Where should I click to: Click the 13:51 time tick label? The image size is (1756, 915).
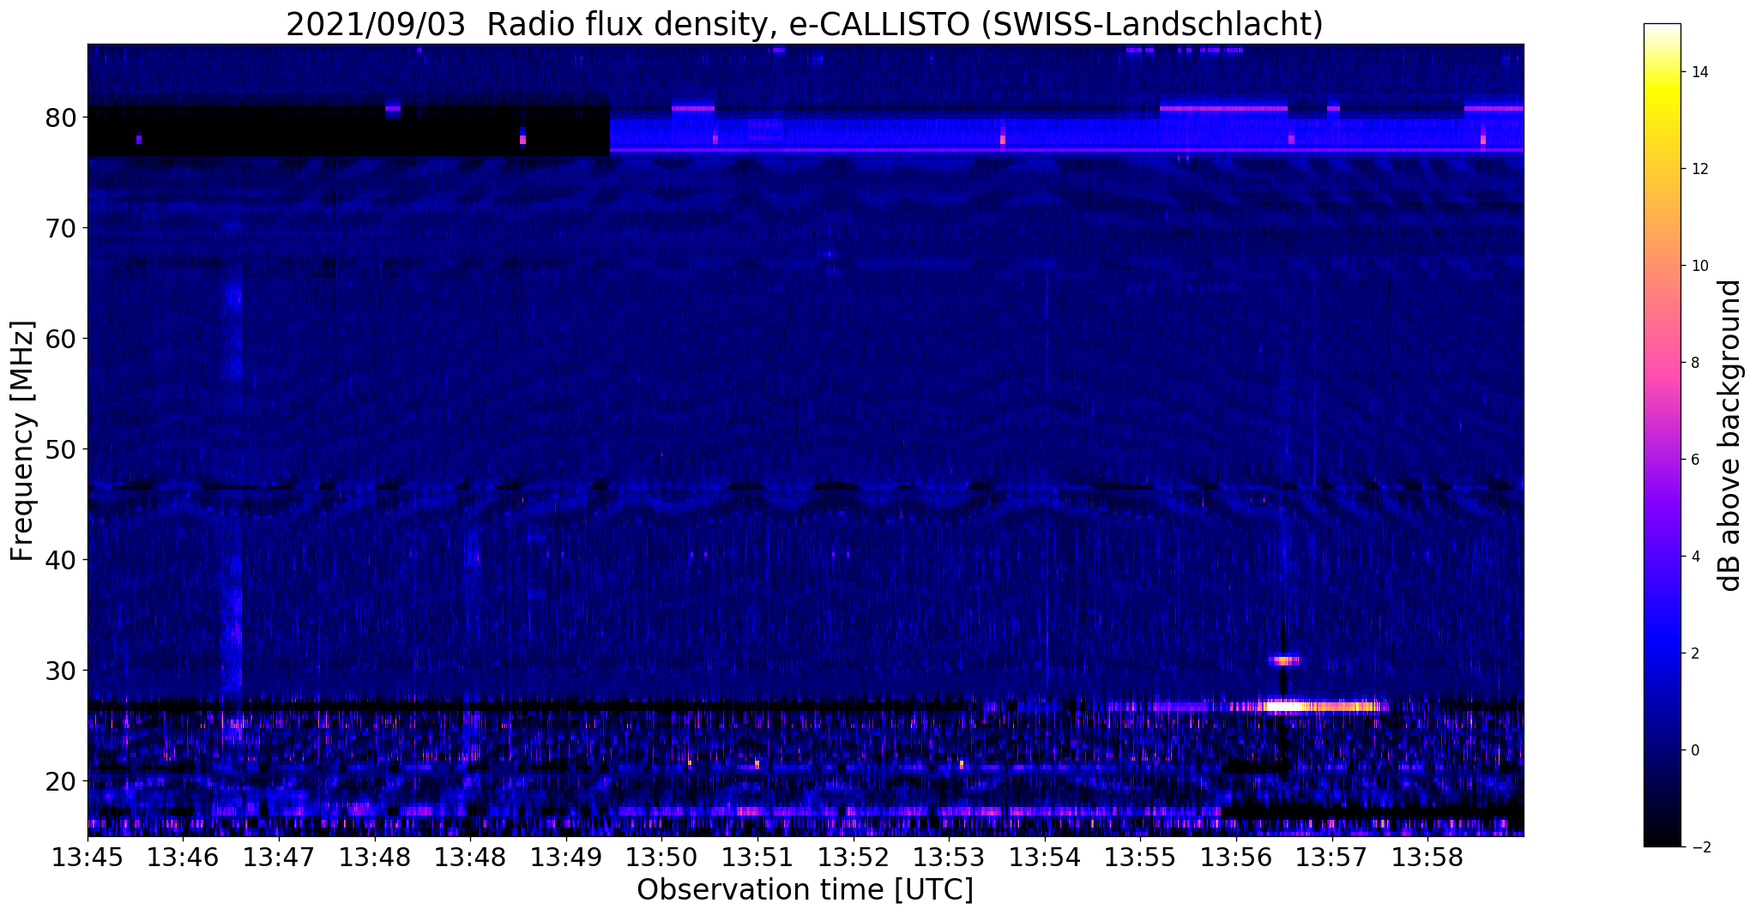[x=757, y=858]
